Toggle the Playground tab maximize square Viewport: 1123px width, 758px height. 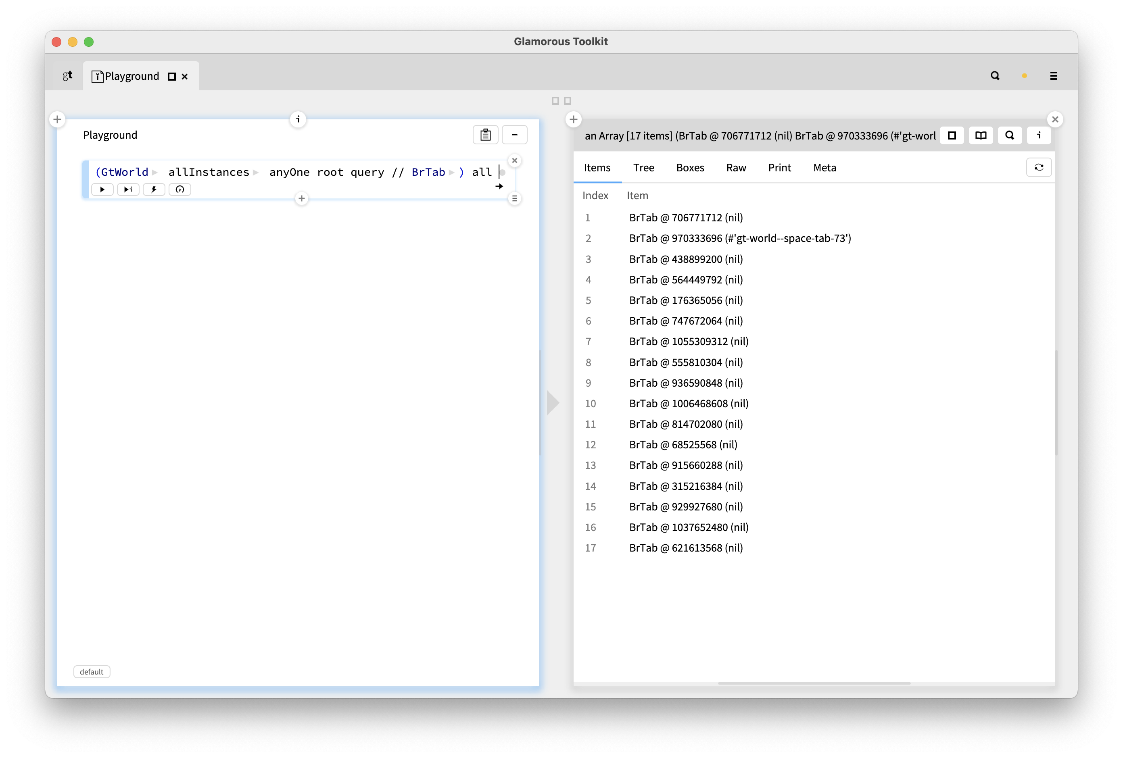pyautogui.click(x=171, y=76)
